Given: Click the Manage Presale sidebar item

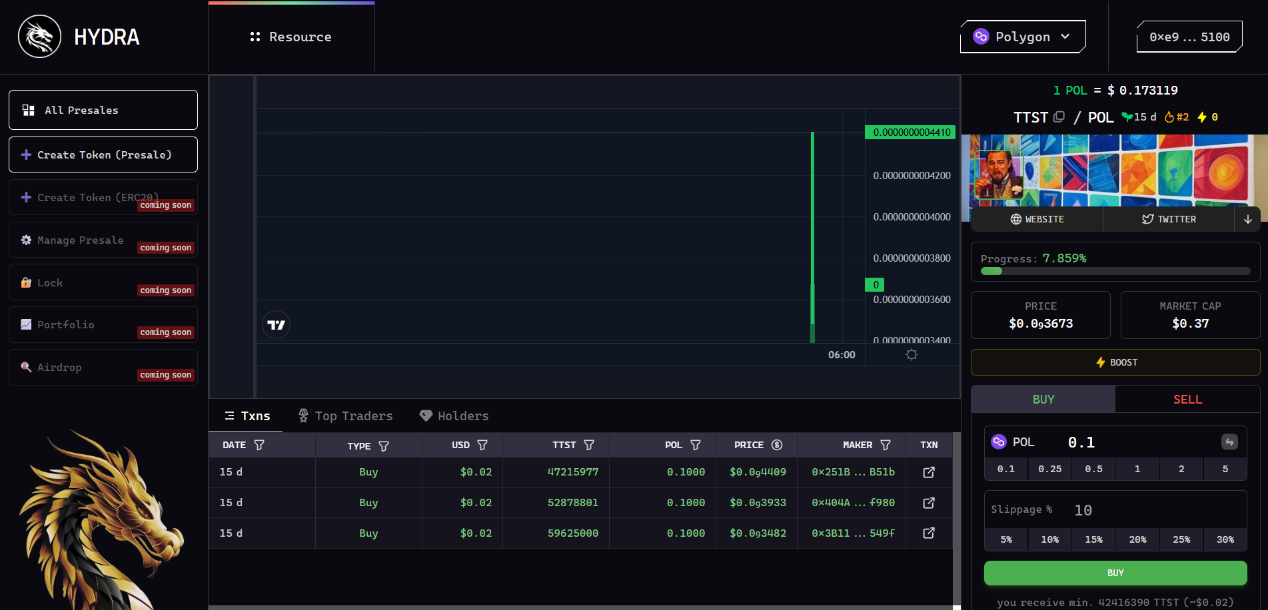Looking at the screenshot, I should [103, 240].
